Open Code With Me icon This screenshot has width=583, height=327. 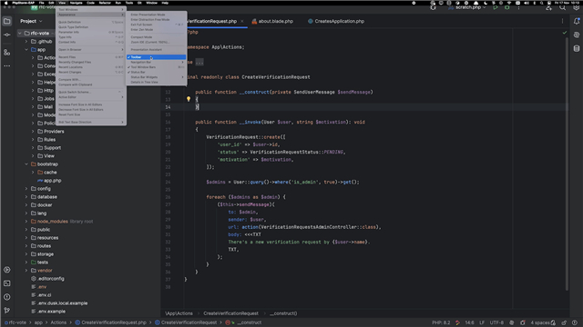pyautogui.click(x=548, y=7)
